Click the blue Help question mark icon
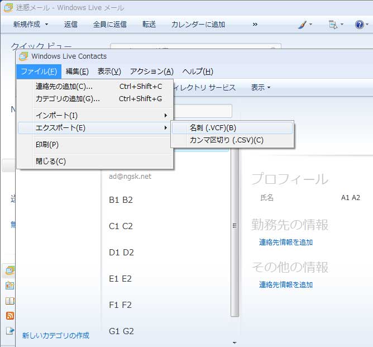 tap(360, 25)
